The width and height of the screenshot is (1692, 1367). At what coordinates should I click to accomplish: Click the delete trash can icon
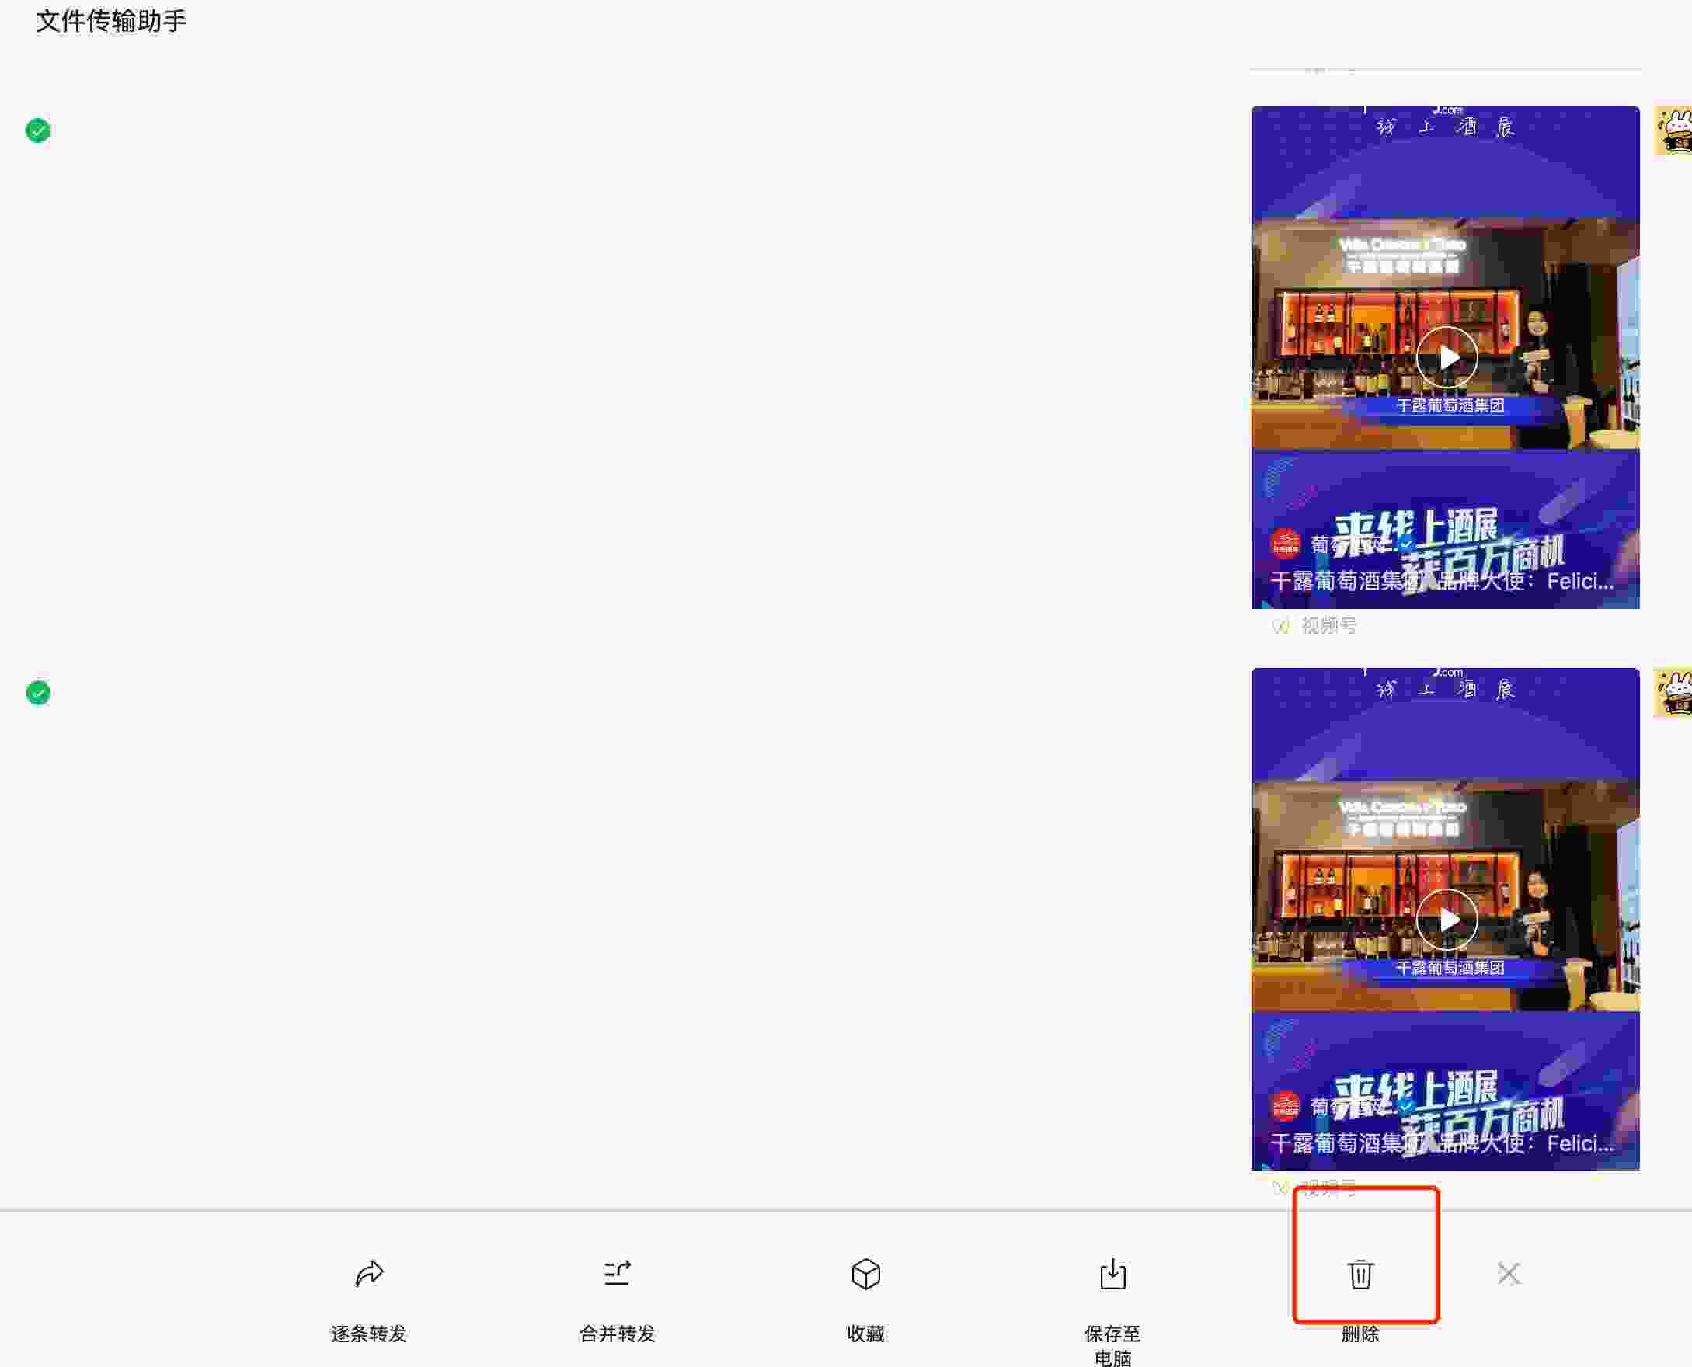pos(1360,1274)
